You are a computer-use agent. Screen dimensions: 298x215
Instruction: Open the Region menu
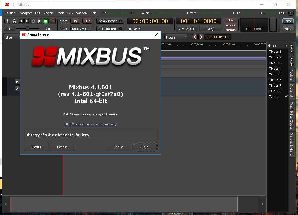tap(48, 13)
